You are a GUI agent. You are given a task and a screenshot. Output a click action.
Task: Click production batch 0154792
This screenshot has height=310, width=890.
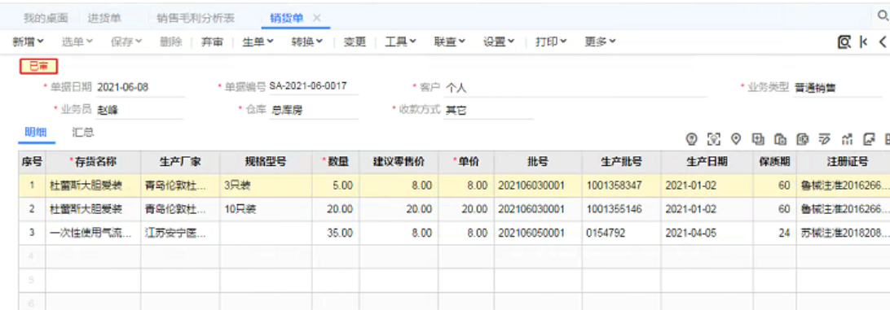pos(622,233)
